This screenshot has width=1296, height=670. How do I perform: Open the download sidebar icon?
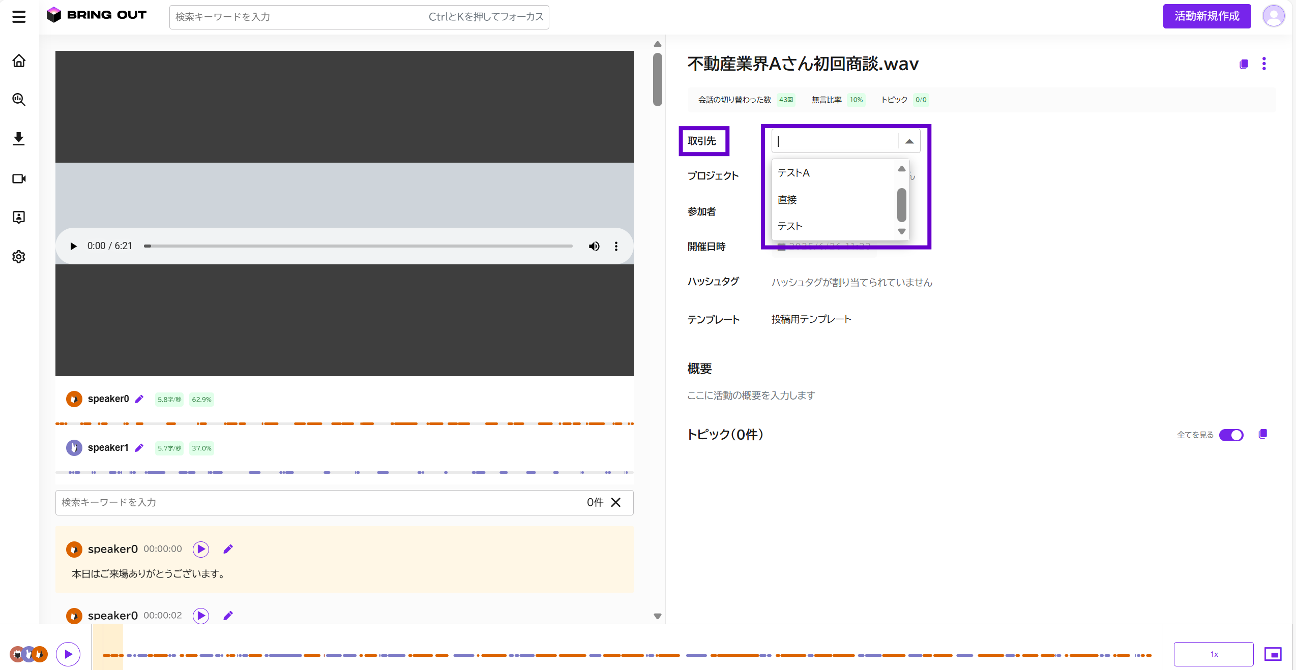point(19,139)
